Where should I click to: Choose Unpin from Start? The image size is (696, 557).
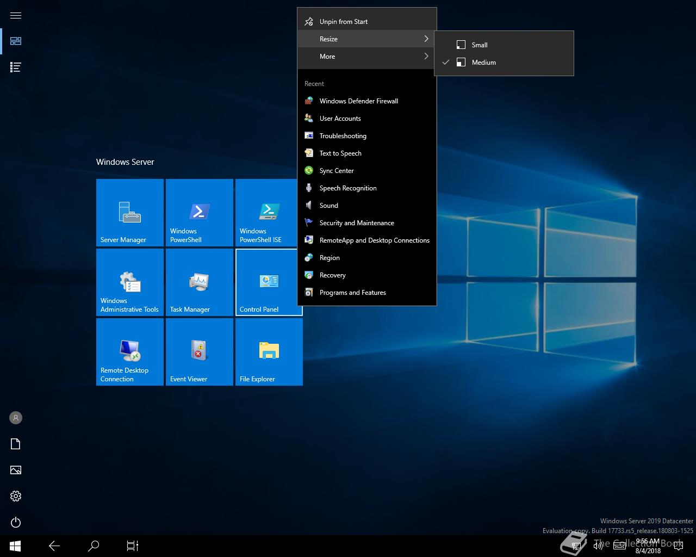pyautogui.click(x=367, y=22)
